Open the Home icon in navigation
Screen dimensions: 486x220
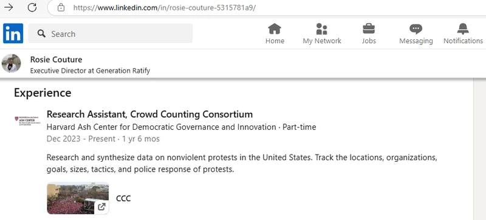tap(275, 29)
